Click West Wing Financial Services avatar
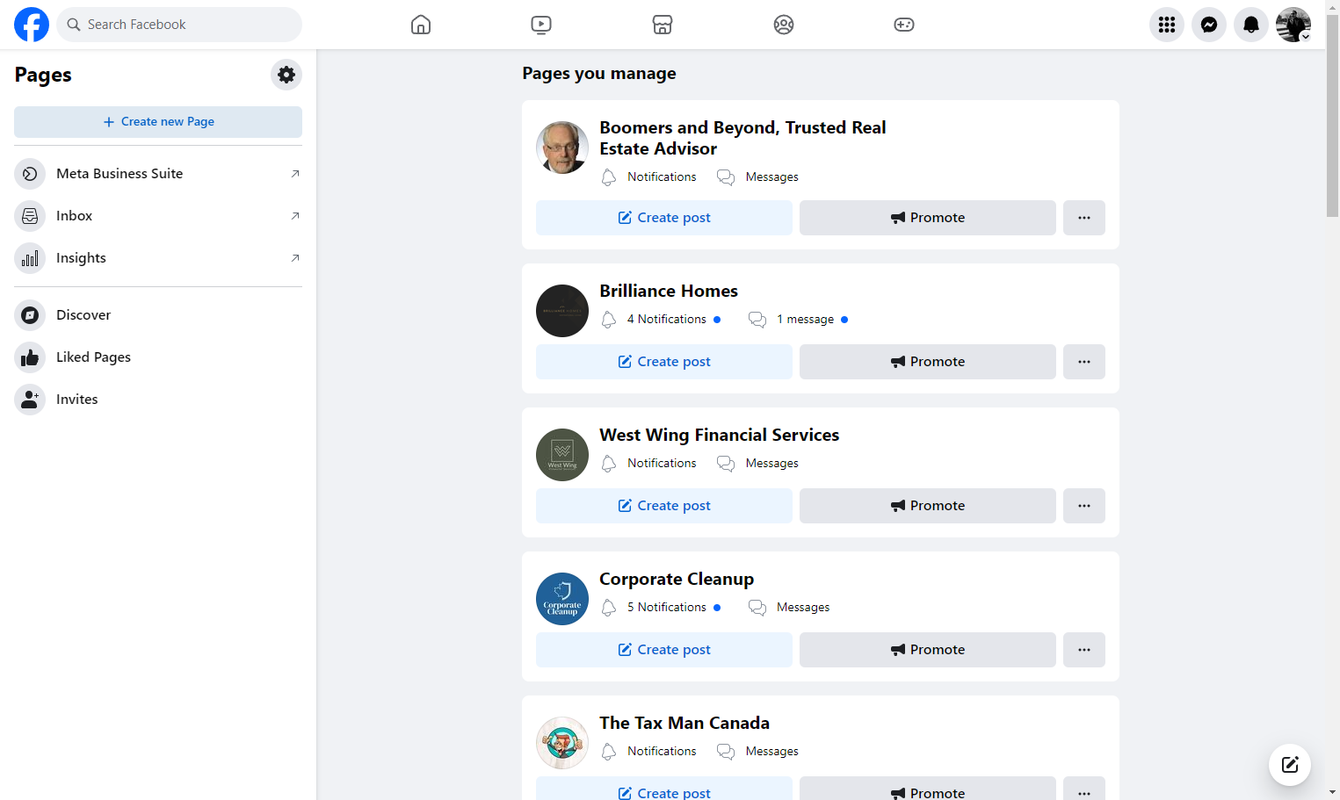 tap(562, 455)
